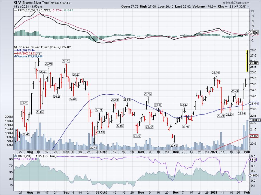261x195 pixels.
Task: Click the Chg +1.83 (+7.32%) value
Action: point(232,7)
